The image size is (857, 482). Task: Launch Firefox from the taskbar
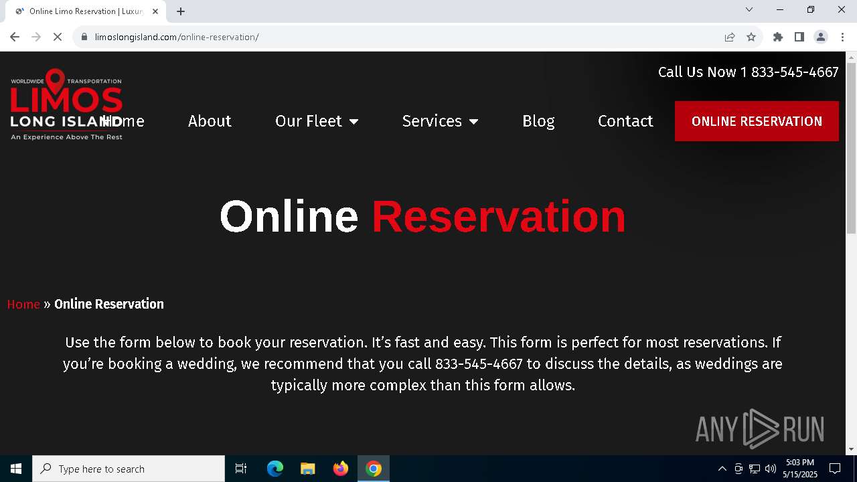tap(341, 469)
